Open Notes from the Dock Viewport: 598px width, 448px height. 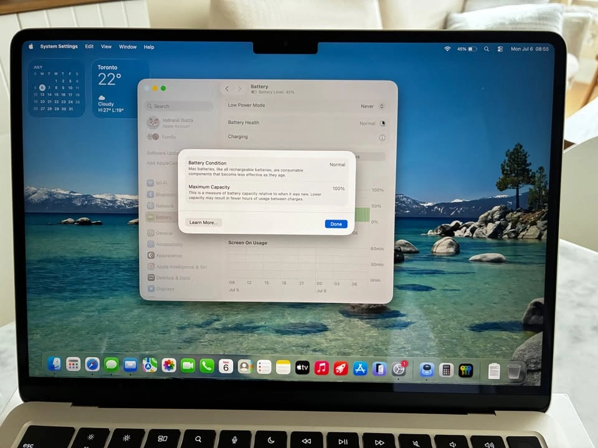pos(283,368)
